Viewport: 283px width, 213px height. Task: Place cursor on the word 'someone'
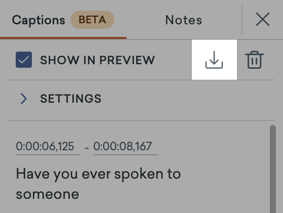[x=48, y=194]
